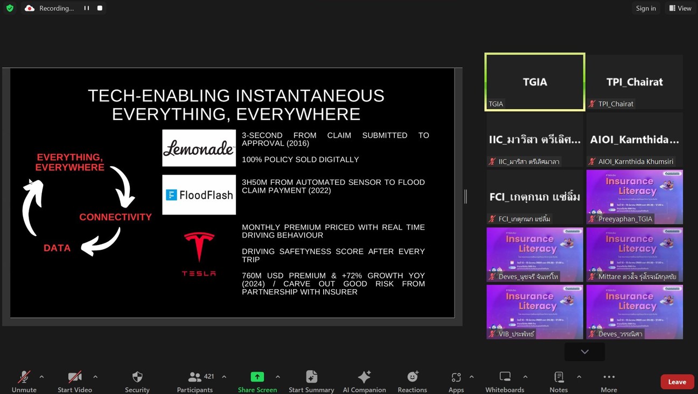Open the Reactions menu

413,382
